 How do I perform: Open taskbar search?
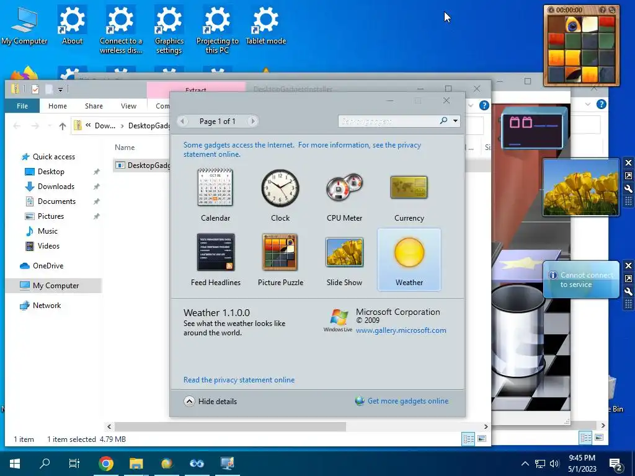pyautogui.click(x=45, y=464)
